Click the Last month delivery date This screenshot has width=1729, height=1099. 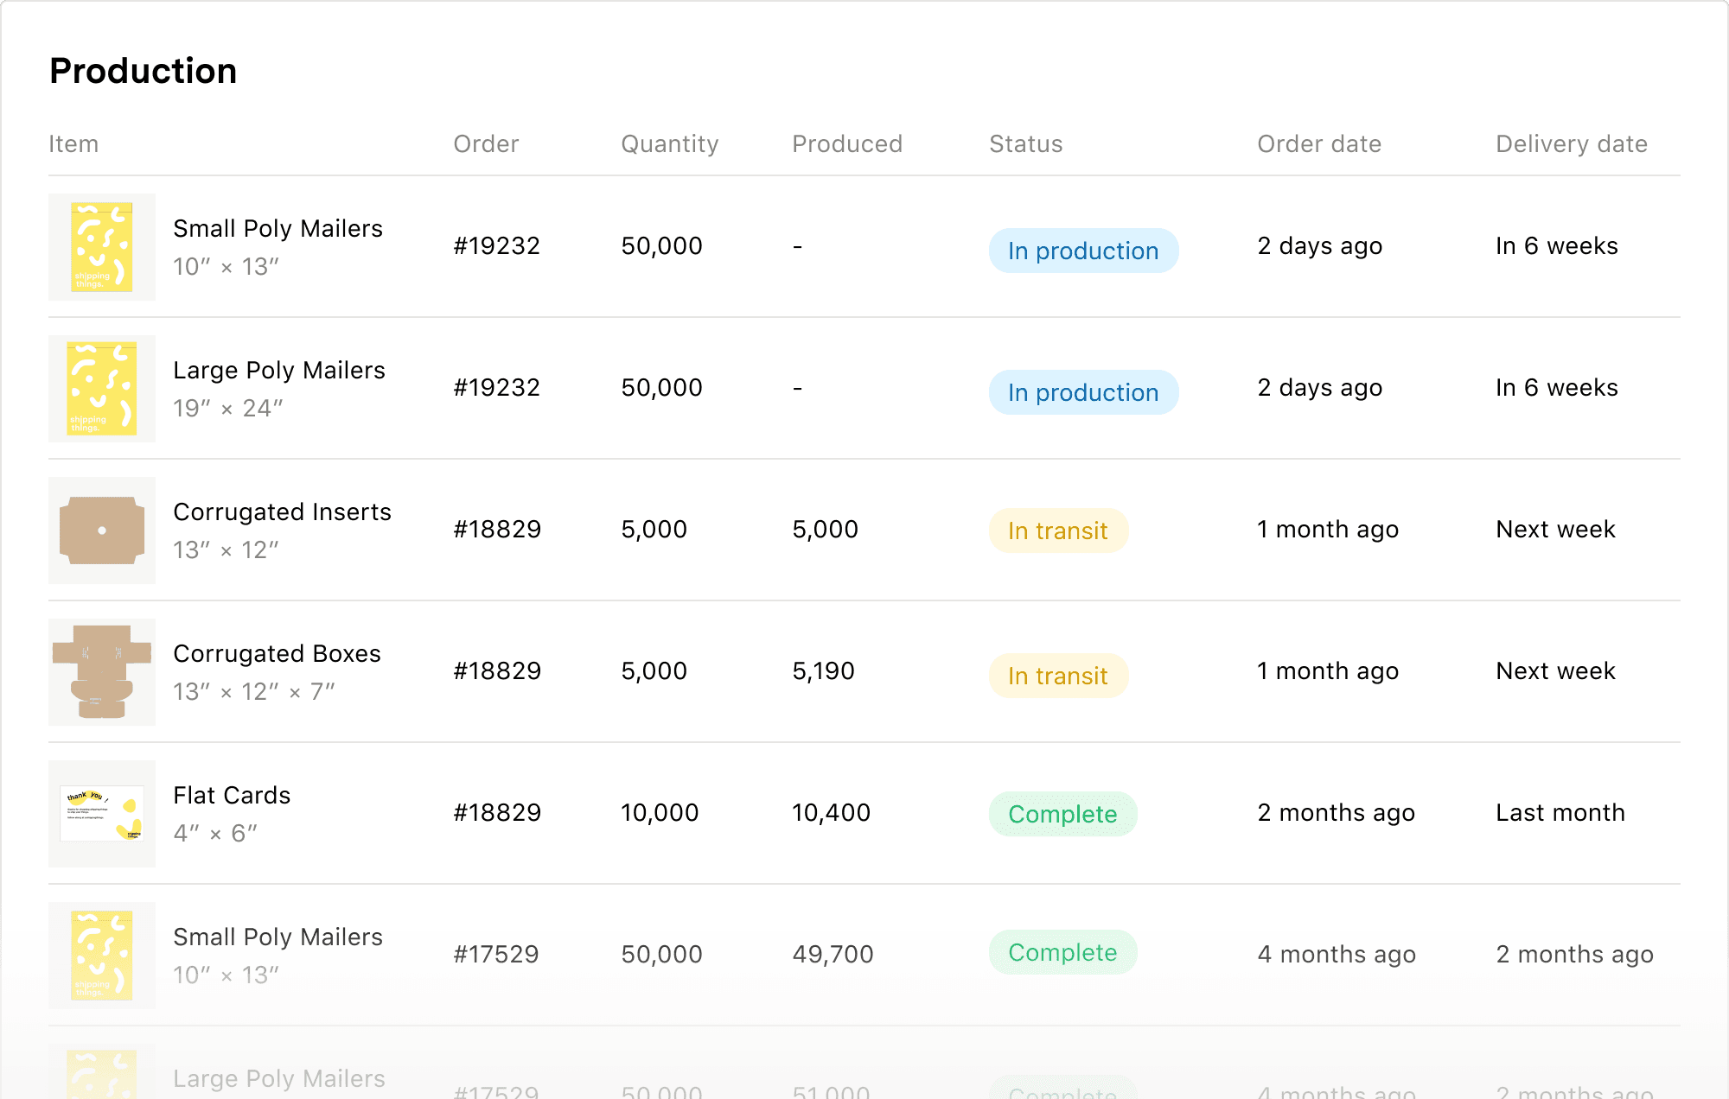[x=1560, y=813]
